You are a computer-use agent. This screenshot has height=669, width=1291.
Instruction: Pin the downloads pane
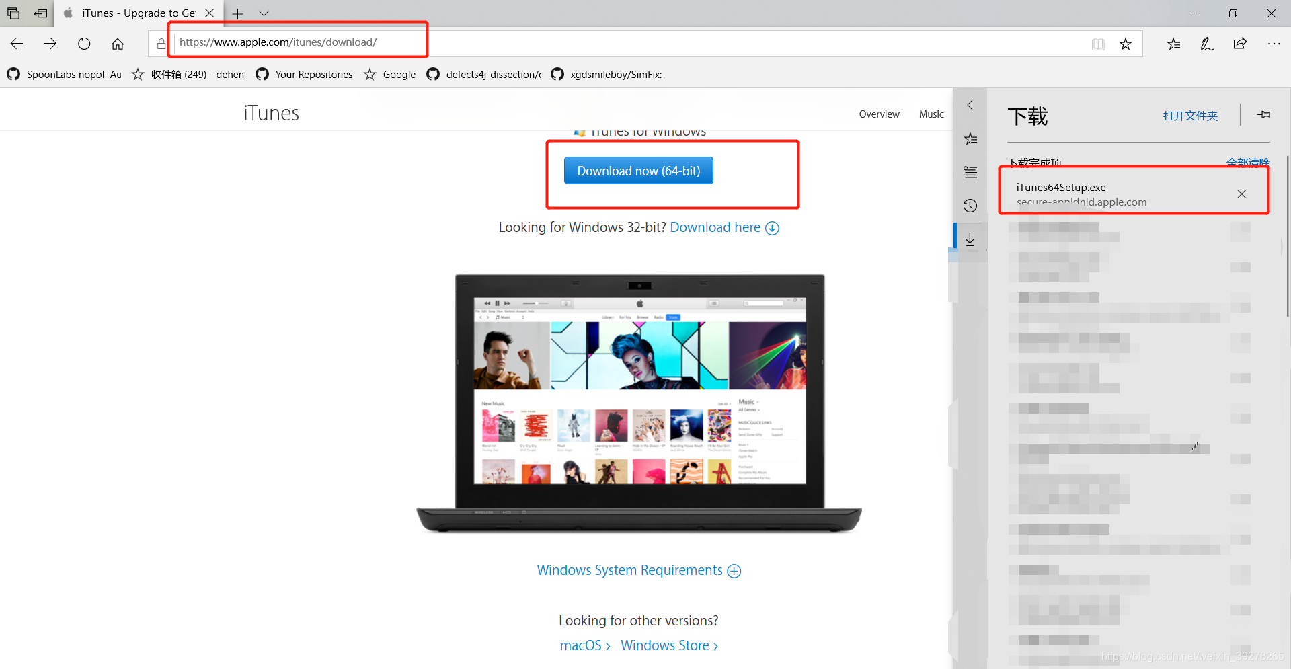click(x=1263, y=115)
